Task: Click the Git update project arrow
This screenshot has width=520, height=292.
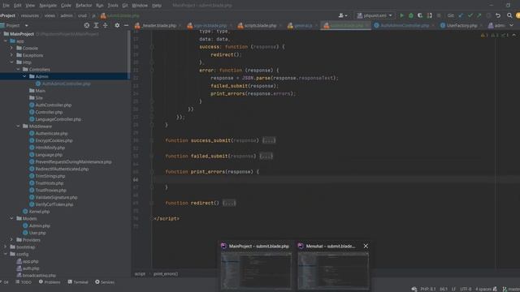Action: pyautogui.click(x=461, y=15)
